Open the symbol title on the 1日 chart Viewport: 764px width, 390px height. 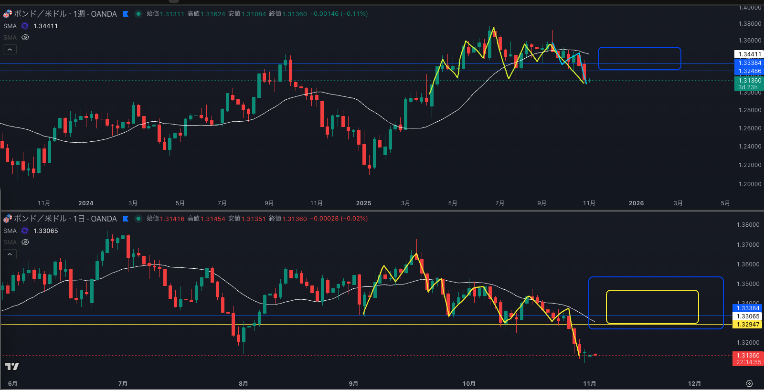tap(65, 219)
